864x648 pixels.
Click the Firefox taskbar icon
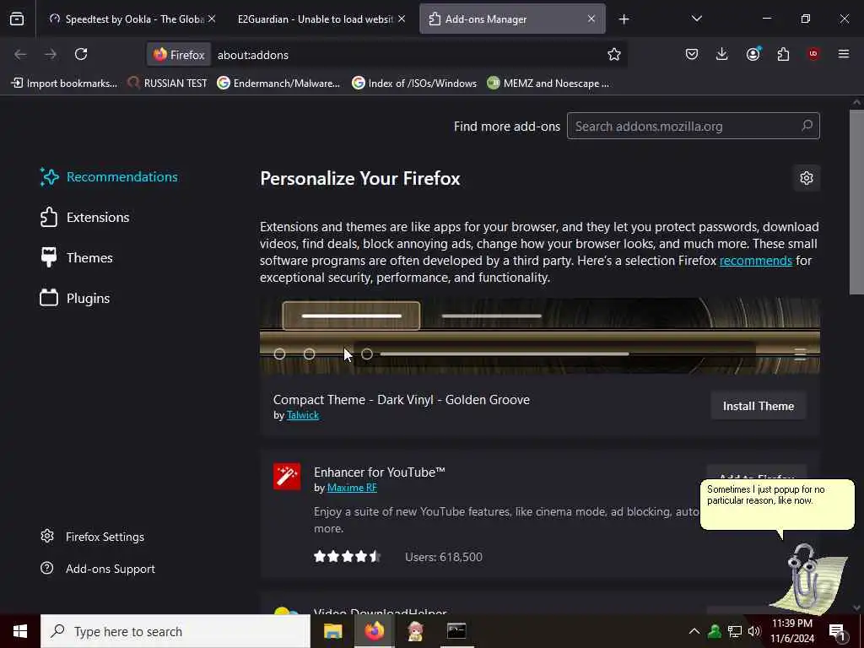pyautogui.click(x=374, y=631)
